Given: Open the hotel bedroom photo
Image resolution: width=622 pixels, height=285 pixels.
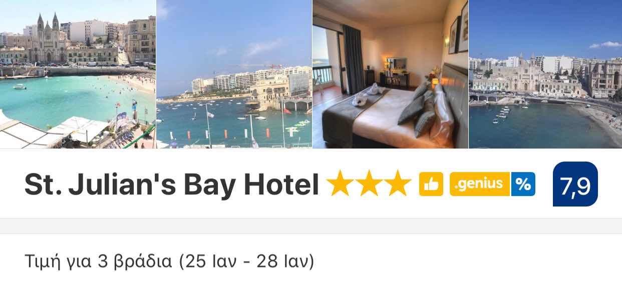Looking at the screenshot, I should coord(390,74).
